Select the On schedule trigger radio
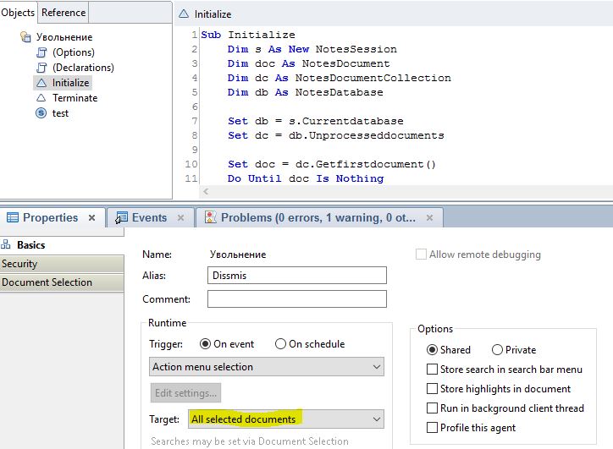 tap(280, 344)
